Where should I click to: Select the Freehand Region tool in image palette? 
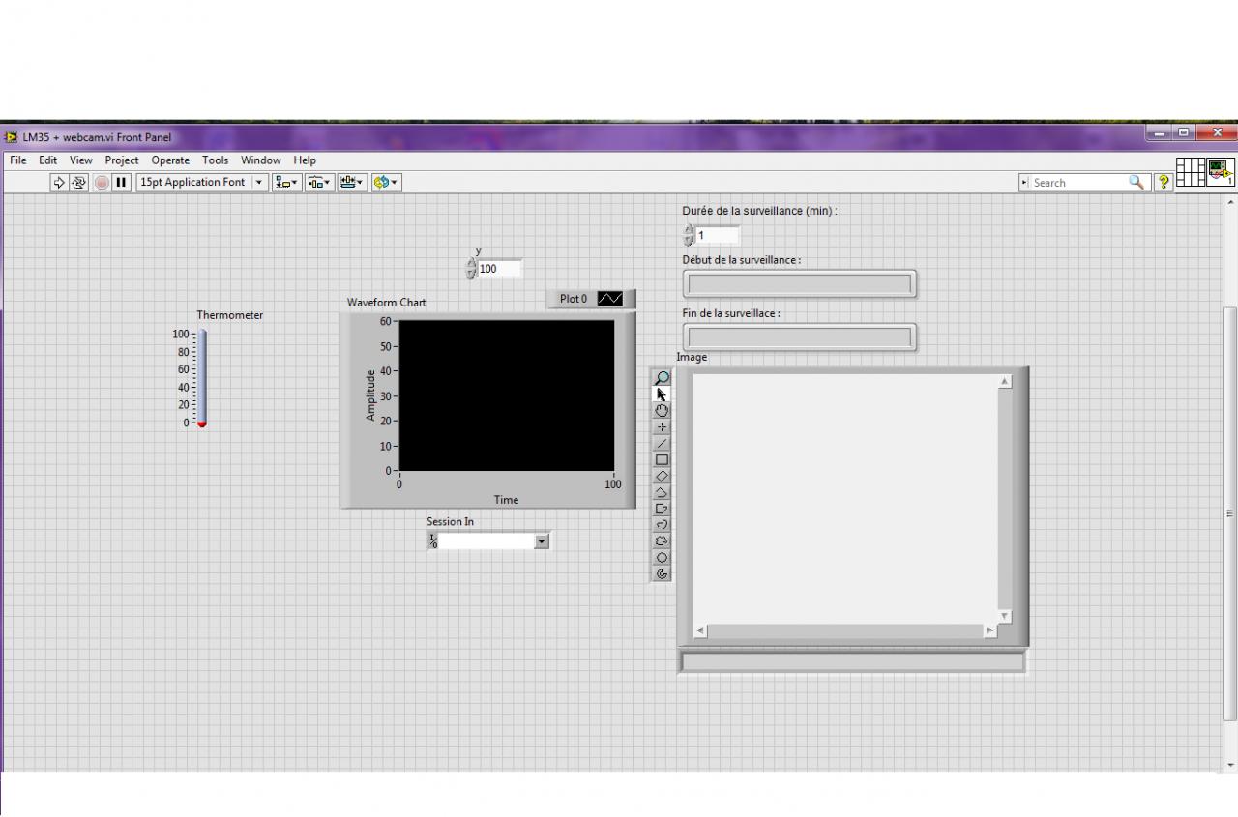pyautogui.click(x=662, y=541)
